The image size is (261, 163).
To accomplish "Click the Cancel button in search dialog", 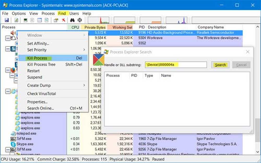I will [241, 65].
